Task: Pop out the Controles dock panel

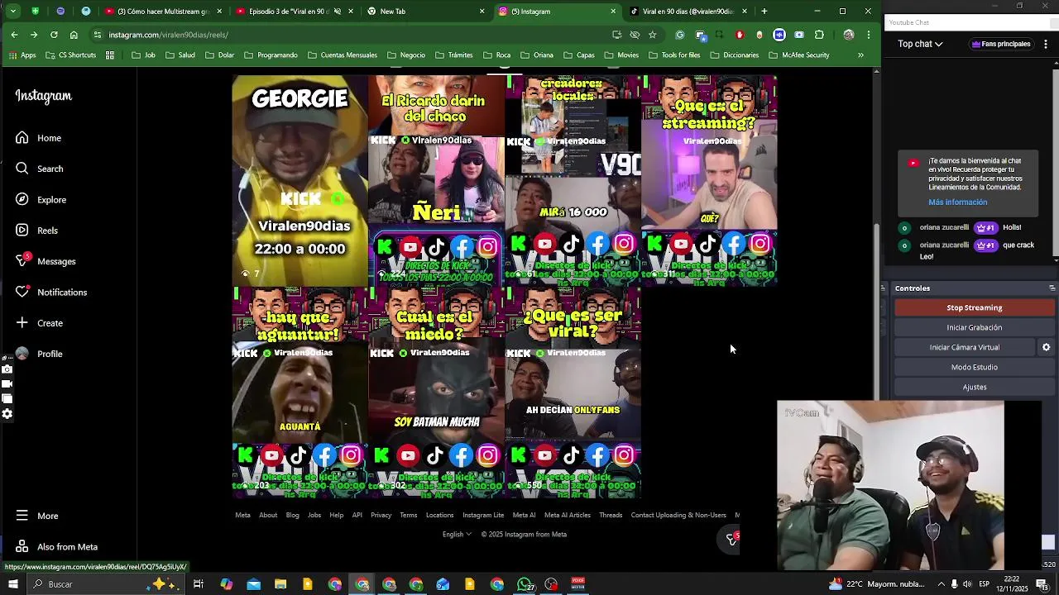Action: [1052, 288]
